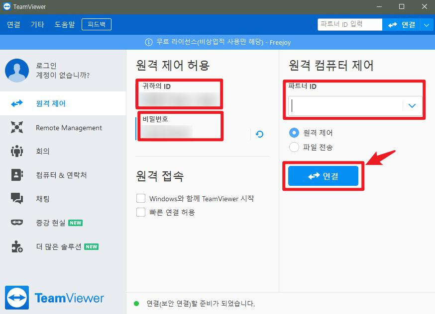Expand the 파트너 ID dropdown chevron
This screenshot has width=435, height=314.
tap(412, 106)
